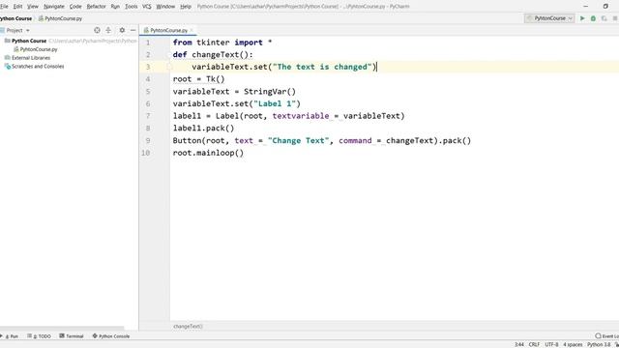
Task: Open the View menu
Action: (33, 7)
